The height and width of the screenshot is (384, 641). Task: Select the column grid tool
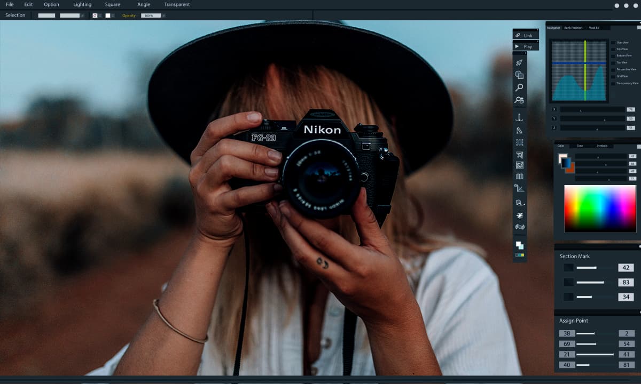519,176
